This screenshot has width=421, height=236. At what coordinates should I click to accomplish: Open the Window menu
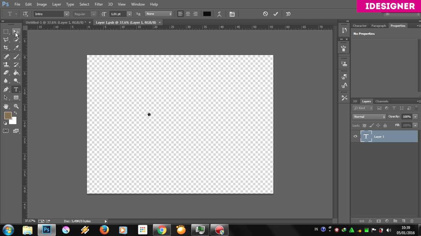[138, 4]
